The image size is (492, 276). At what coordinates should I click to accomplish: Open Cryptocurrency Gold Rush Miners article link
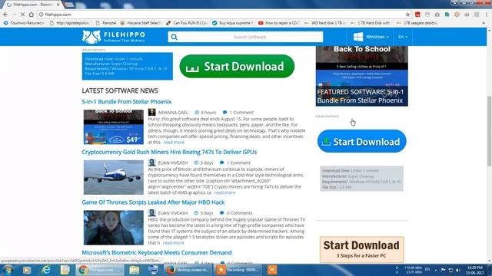click(169, 152)
